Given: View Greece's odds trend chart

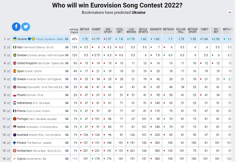Looking at the screenshot, I should point(9,79).
